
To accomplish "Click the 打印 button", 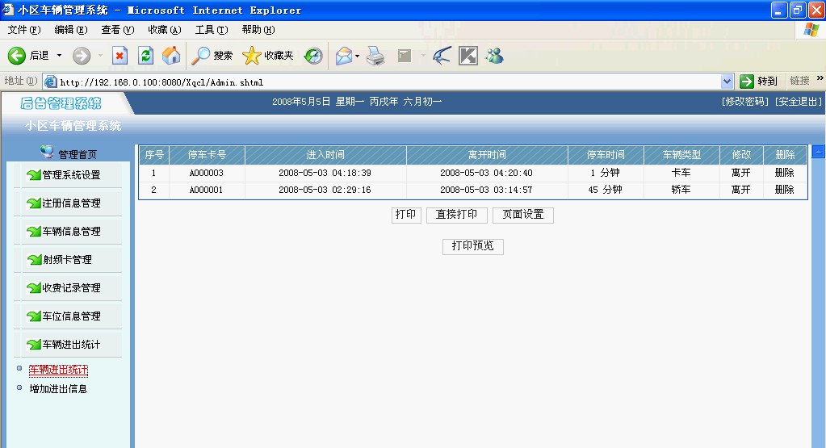I will point(406,215).
